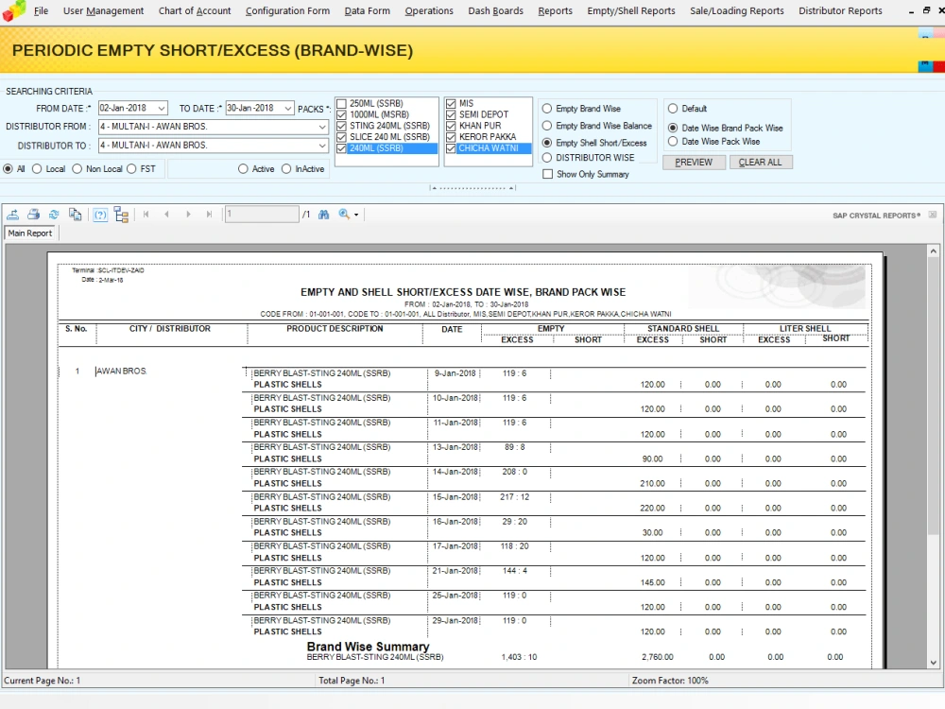Viewport: 945px width, 709px height.
Task: Open Empty/Shell Reports menu
Action: click(631, 10)
